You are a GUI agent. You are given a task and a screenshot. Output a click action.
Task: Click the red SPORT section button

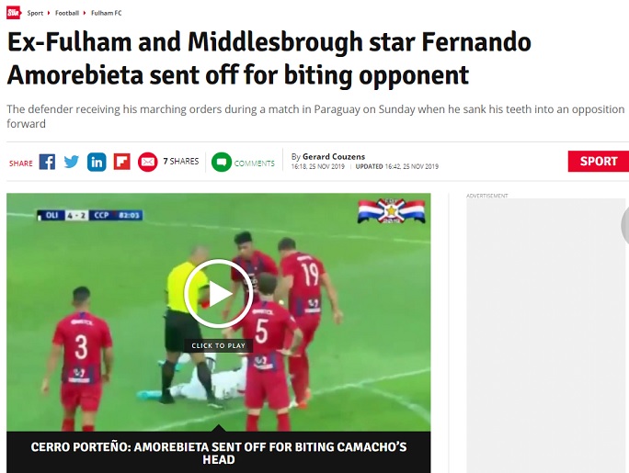pos(599,162)
